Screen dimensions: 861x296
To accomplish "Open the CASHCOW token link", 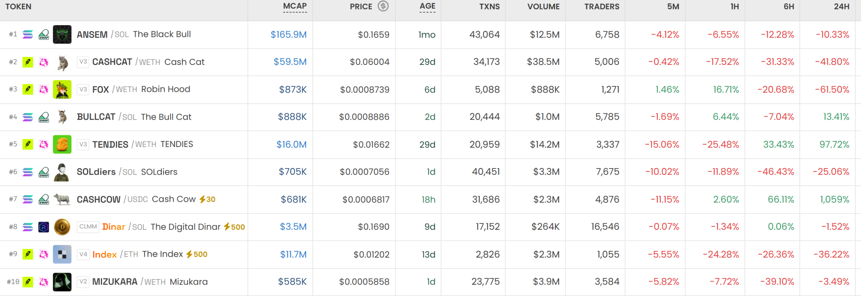I will 99,199.
